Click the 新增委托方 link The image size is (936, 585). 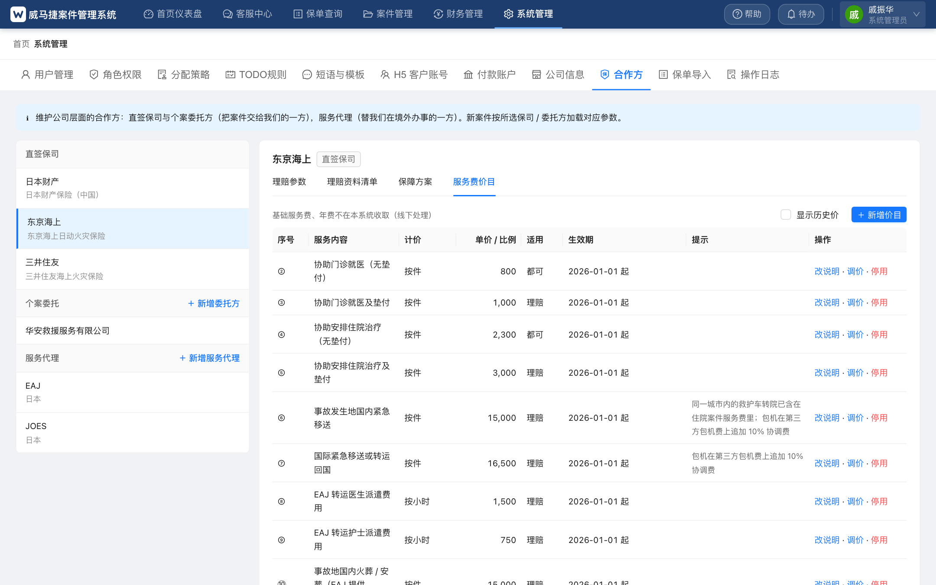[214, 303]
